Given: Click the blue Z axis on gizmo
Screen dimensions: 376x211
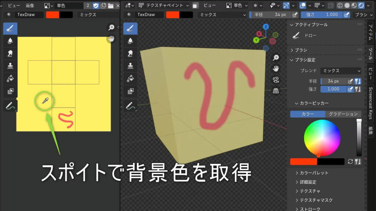Looking at the screenshot, I should pyautogui.click(x=265, y=26).
